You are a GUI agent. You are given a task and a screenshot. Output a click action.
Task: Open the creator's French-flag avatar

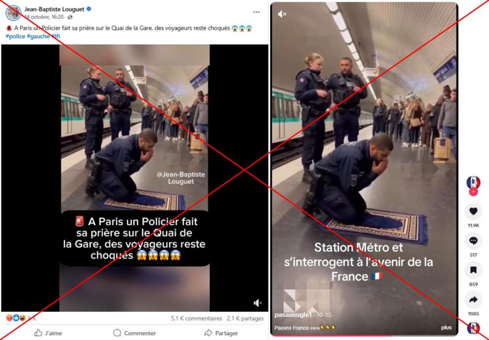473,182
